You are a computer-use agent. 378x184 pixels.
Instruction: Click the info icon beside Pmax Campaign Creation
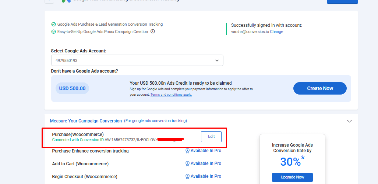coord(153,32)
